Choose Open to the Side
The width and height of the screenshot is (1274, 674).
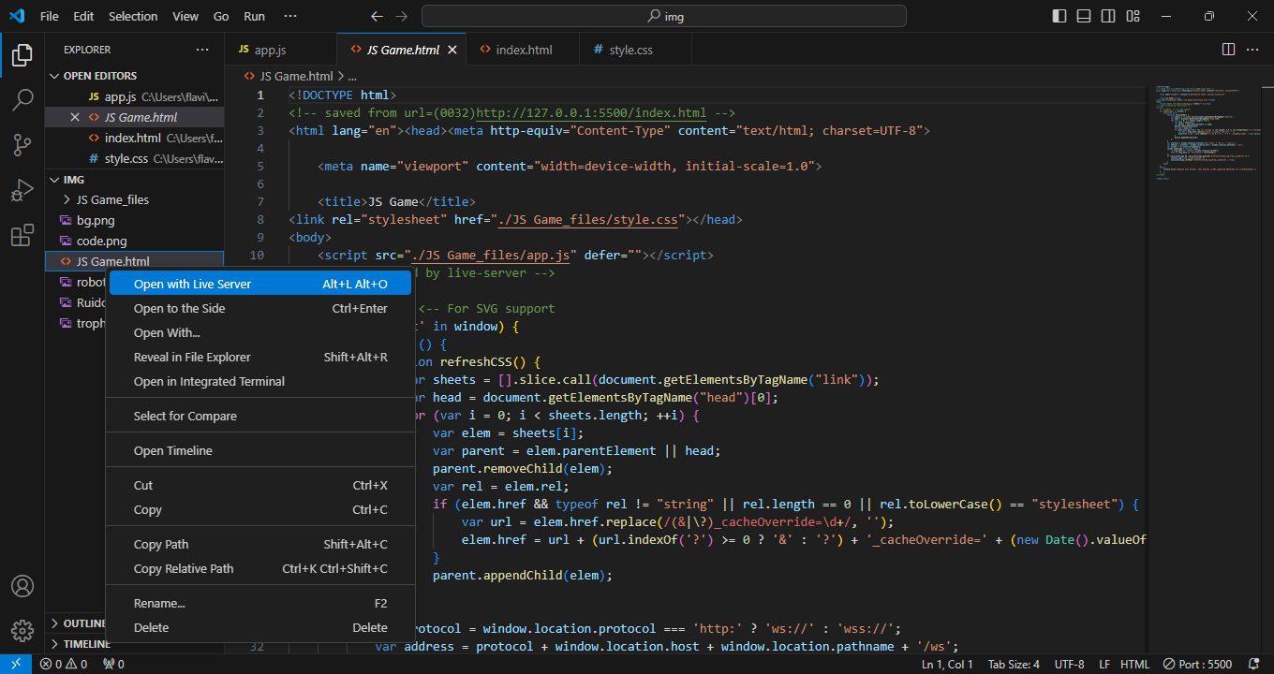(x=259, y=308)
